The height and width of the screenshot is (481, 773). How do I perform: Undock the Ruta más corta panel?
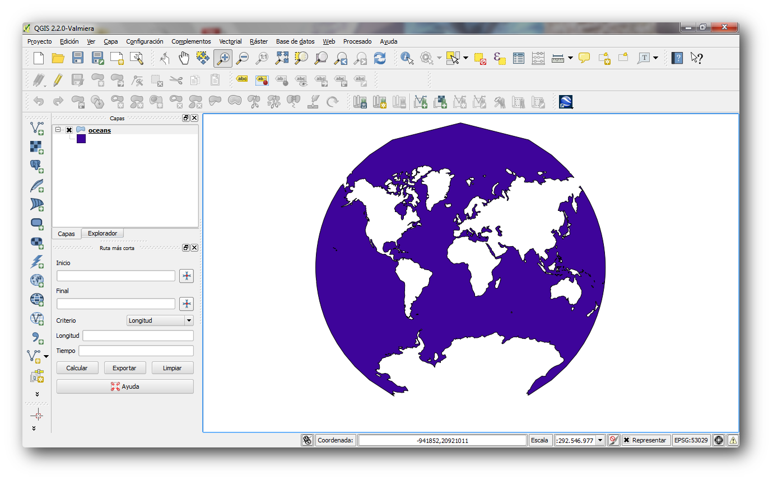(x=186, y=247)
